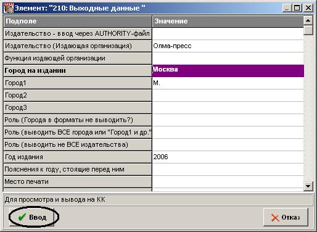Screen dimensions: 317x232
Task: Select the 'Издательство - ввод через AUTHORITY-файл' row label
Action: [x=78, y=33]
